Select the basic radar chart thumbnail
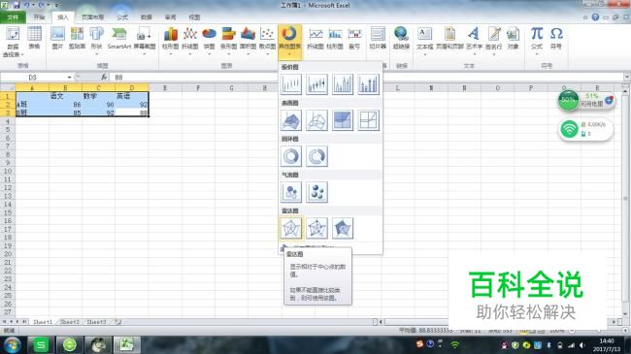 point(291,228)
